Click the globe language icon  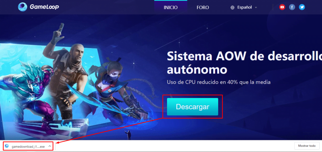click(232, 8)
